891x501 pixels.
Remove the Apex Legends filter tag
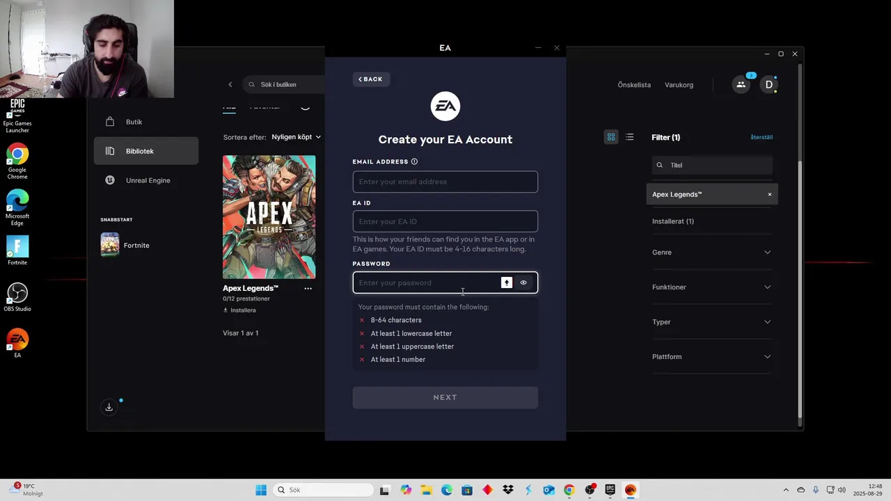770,195
